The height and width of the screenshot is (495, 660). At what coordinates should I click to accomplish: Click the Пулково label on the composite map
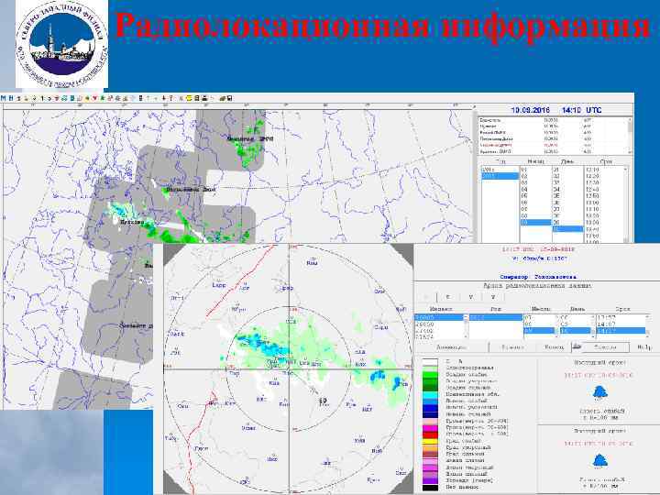[132, 222]
